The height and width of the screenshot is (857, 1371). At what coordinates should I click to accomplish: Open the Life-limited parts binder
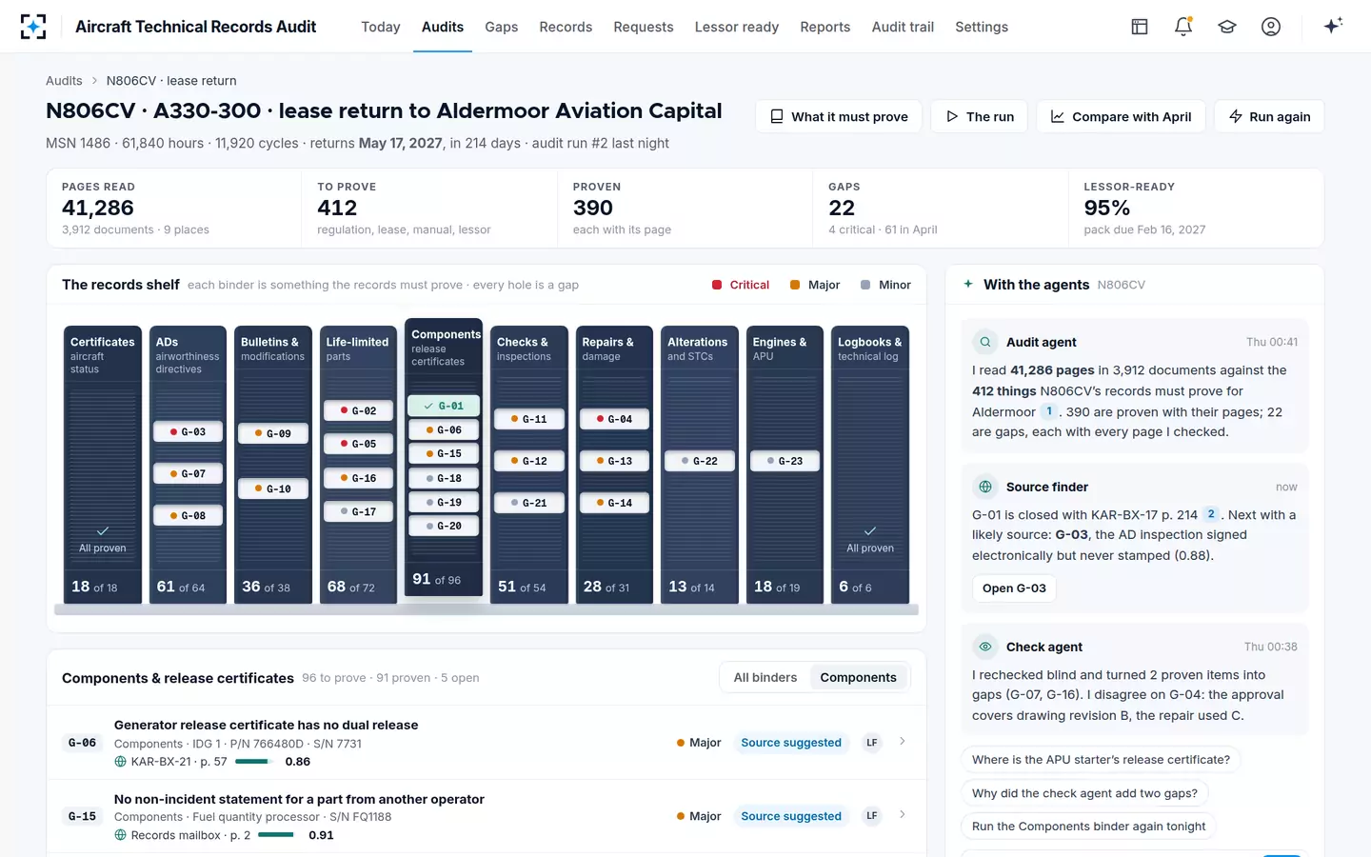pos(358,465)
